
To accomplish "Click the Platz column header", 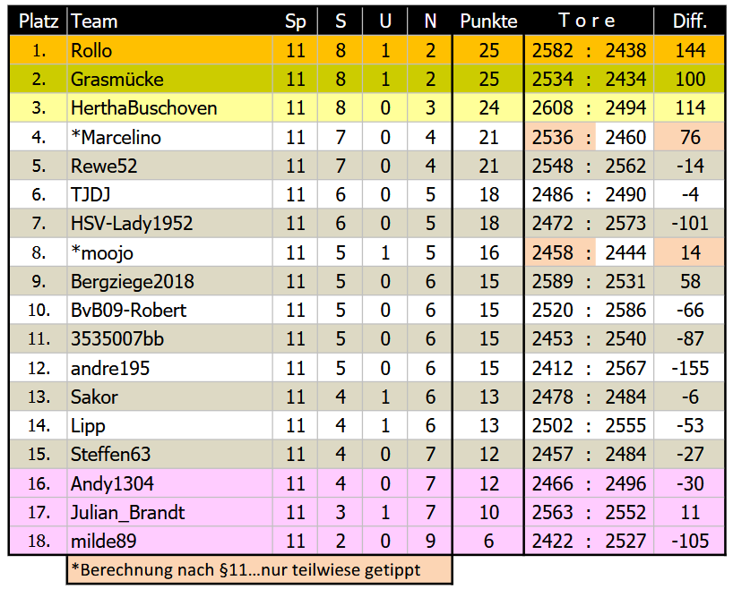I will click(x=38, y=21).
